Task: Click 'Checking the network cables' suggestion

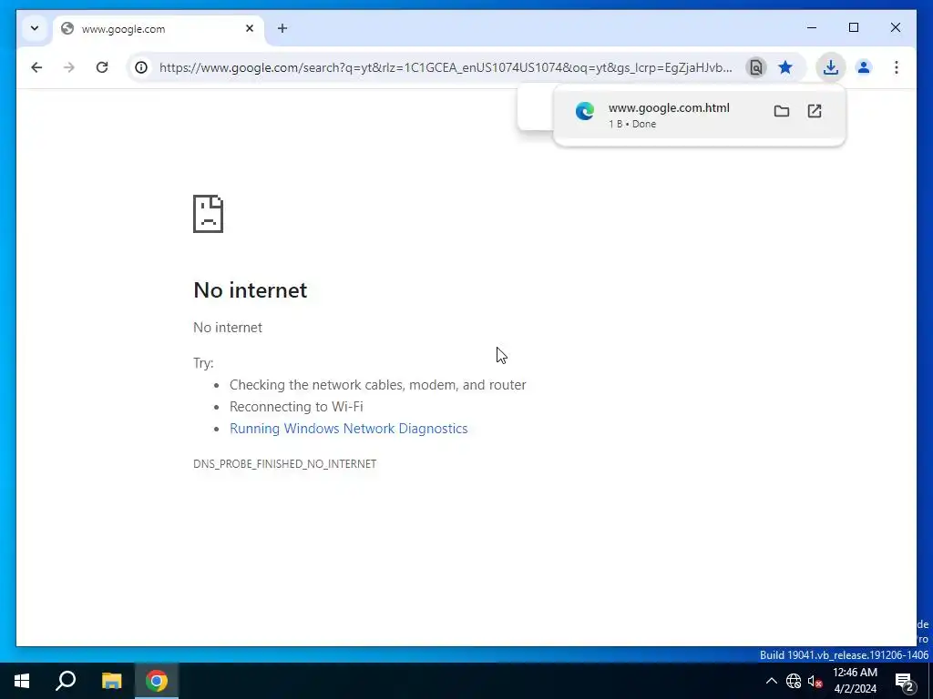Action: (378, 385)
